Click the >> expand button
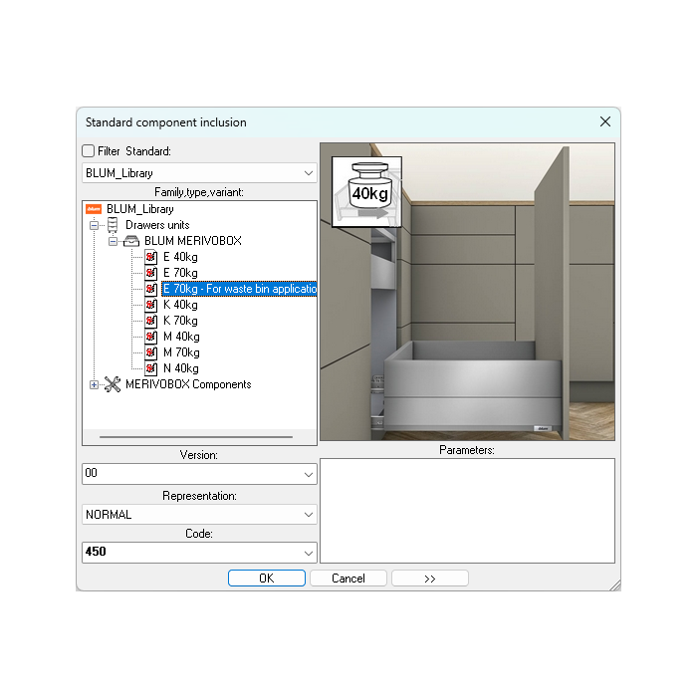This screenshot has height=697, width=697. [x=430, y=579]
